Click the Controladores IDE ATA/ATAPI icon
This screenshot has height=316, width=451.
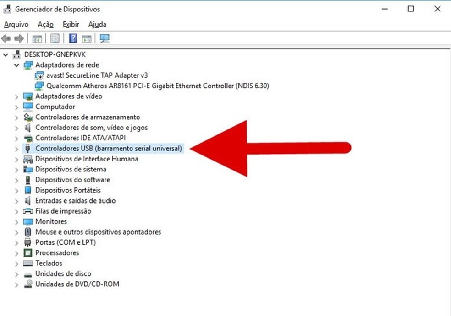[28, 139]
